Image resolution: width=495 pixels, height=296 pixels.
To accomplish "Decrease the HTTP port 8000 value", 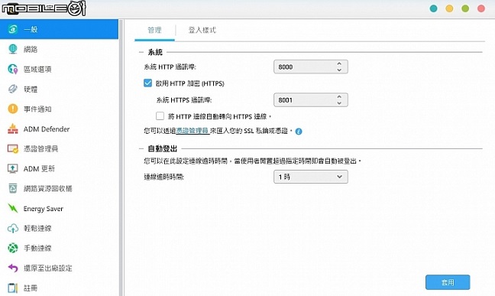I will coord(339,70).
